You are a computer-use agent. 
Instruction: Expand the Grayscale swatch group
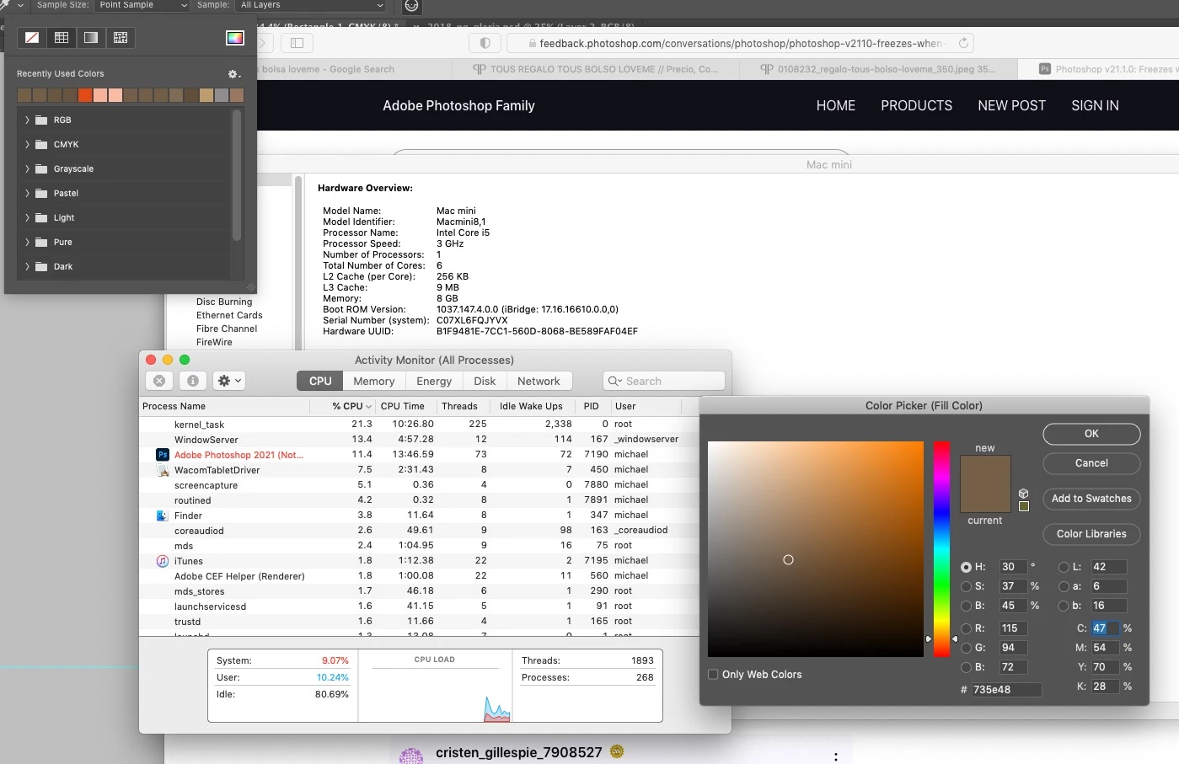click(x=27, y=169)
